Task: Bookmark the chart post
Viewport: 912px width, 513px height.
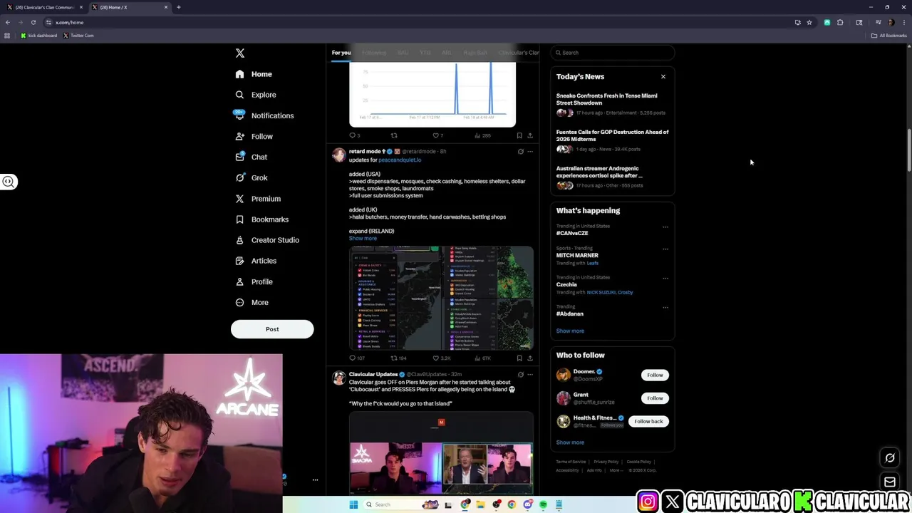Action: tap(519, 135)
